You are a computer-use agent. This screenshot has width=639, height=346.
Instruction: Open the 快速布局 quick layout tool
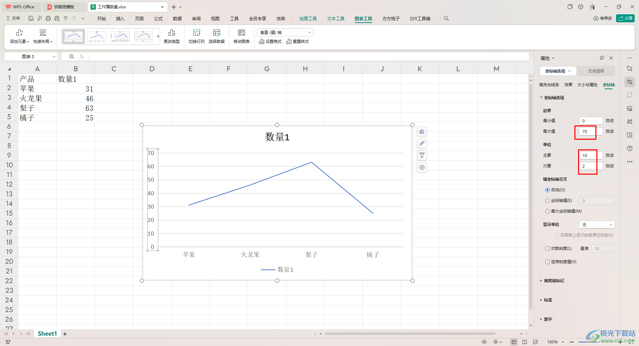[x=43, y=36]
